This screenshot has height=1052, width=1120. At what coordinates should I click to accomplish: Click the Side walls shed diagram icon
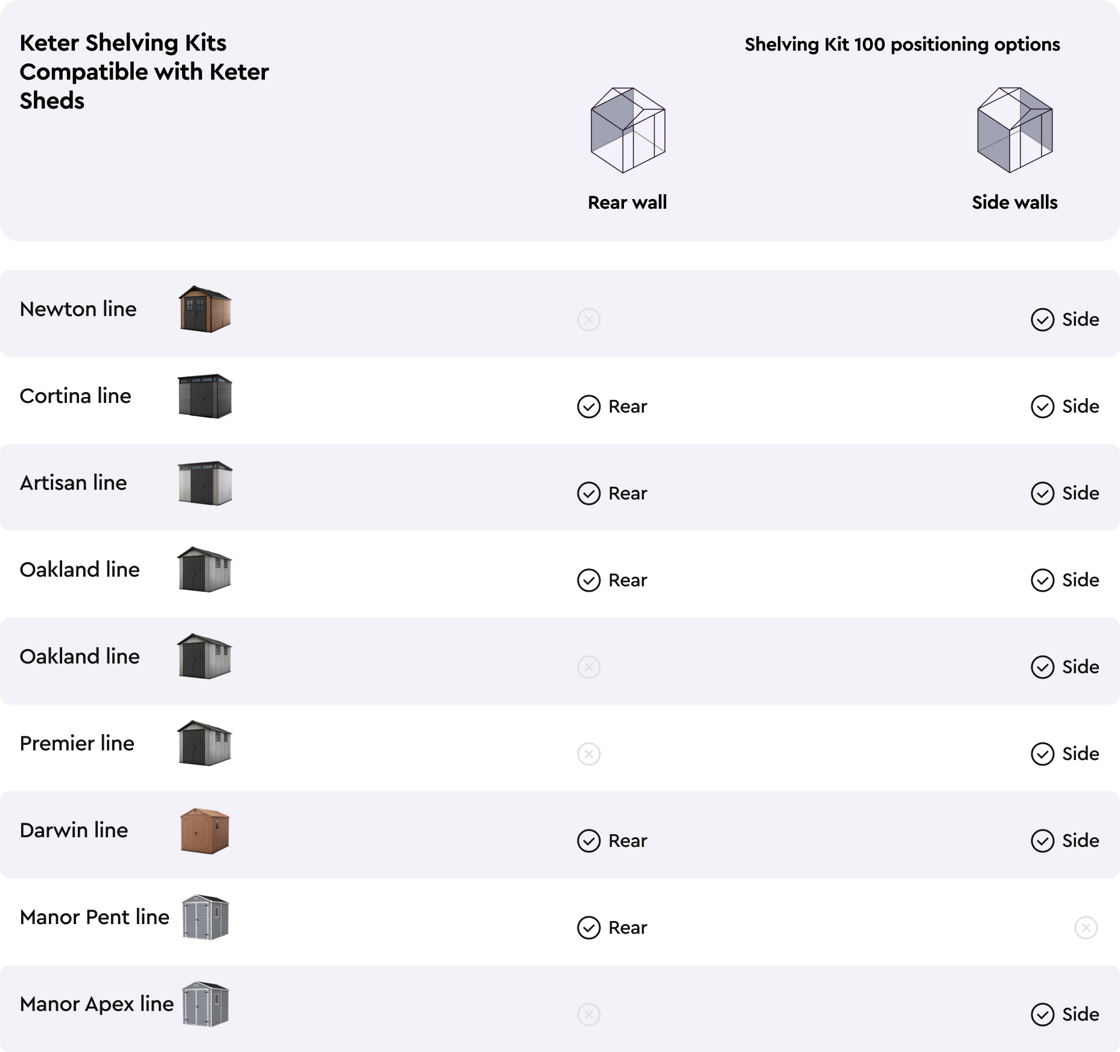[1015, 130]
